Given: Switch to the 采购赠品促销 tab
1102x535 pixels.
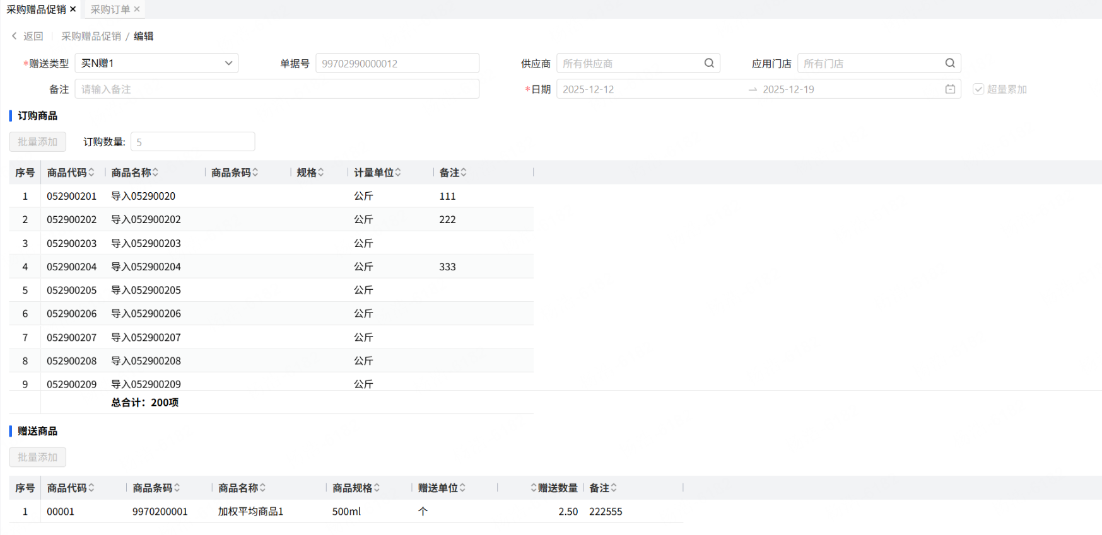Looking at the screenshot, I should point(36,9).
